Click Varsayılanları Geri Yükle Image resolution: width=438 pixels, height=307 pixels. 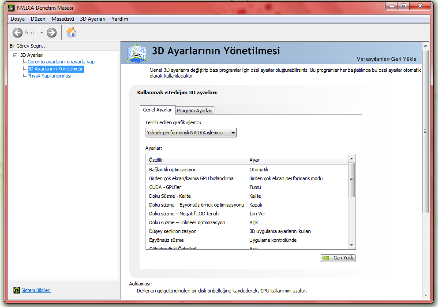[x=386, y=59]
